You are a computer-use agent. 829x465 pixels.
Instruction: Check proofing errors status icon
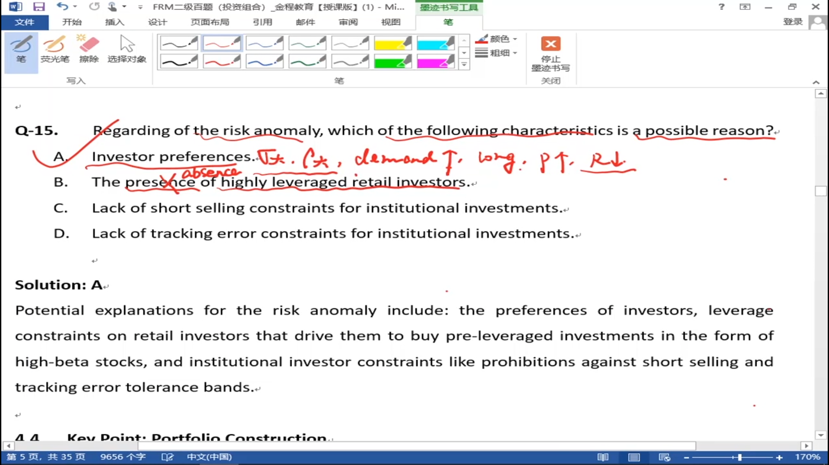pyautogui.click(x=167, y=457)
